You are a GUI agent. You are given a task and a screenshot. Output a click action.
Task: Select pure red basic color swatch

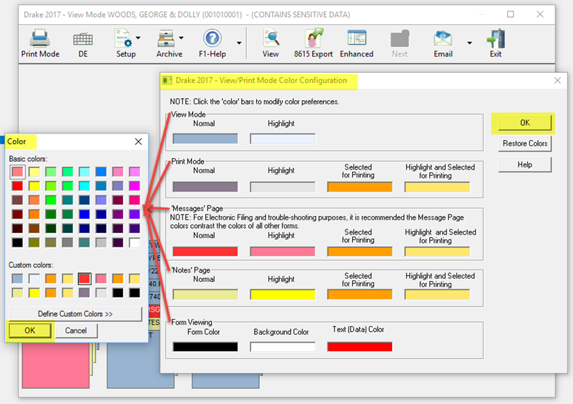pos(17,186)
